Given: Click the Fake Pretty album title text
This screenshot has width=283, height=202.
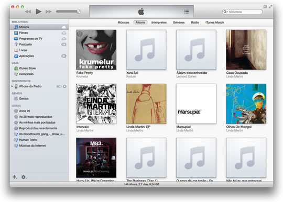Looking at the screenshot, I should (84, 73).
